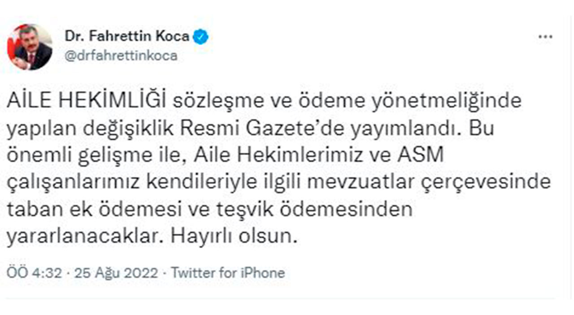Open the Twitter for iPhone source link
The height and width of the screenshot is (315, 574).
[x=228, y=272]
